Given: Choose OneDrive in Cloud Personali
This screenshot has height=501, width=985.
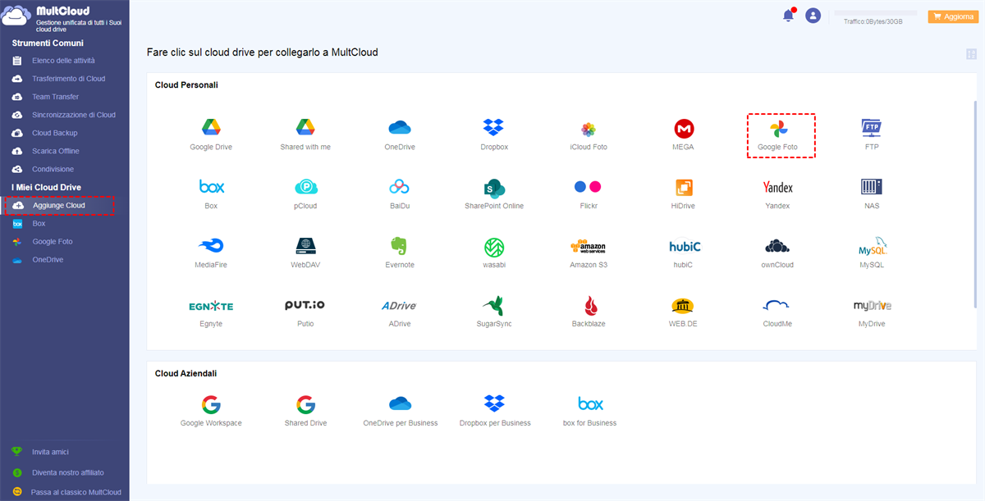Looking at the screenshot, I should [400, 135].
